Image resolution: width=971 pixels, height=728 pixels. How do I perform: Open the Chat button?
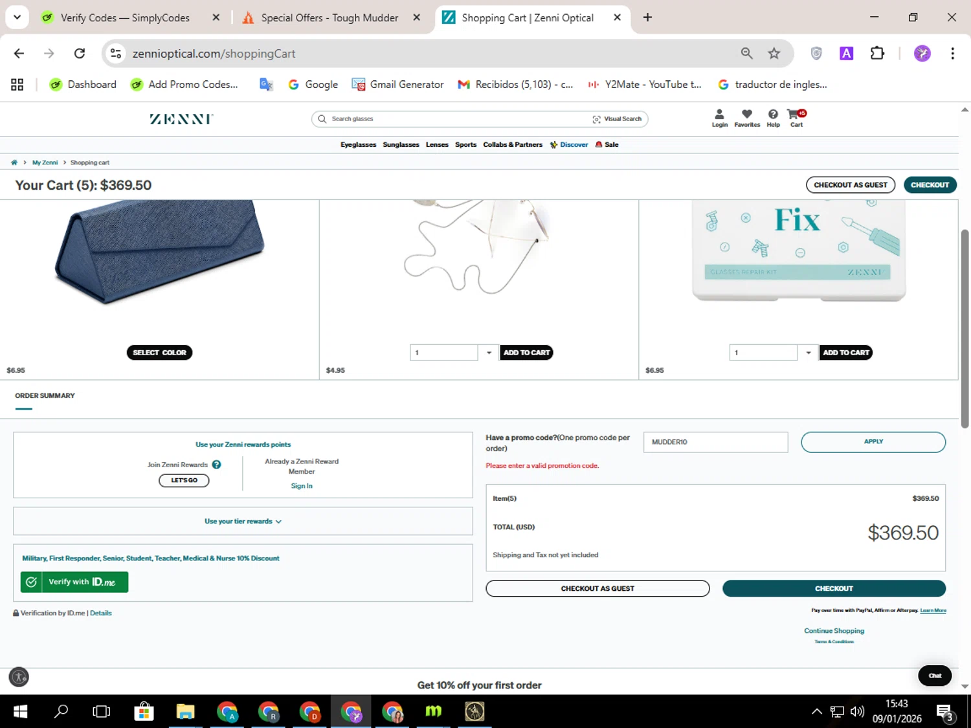pyautogui.click(x=935, y=676)
